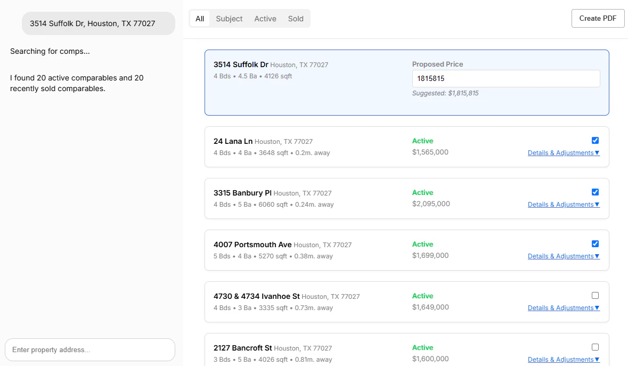Enable the 2127 Bancroft St comparable
The image size is (628, 366).
point(595,347)
